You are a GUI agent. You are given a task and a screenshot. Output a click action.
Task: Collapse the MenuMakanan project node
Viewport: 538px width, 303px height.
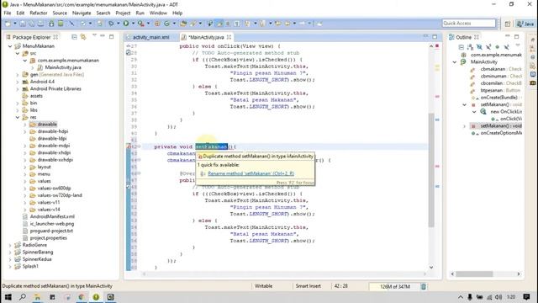tap(10, 46)
